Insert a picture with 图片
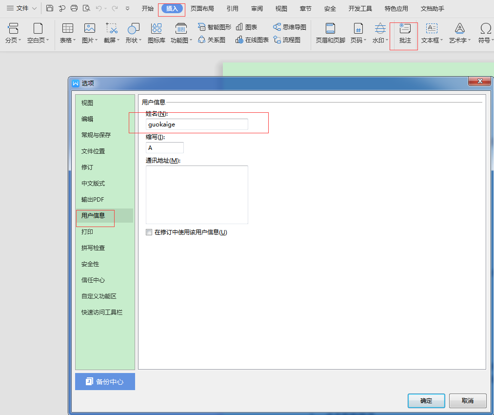The image size is (494, 415). [x=90, y=33]
